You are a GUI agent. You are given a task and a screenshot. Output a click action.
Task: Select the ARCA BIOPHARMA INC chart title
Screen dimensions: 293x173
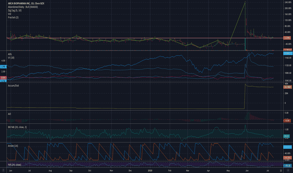pos(26,3)
